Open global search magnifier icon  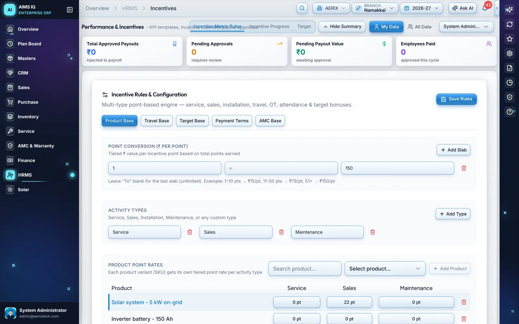302,8
